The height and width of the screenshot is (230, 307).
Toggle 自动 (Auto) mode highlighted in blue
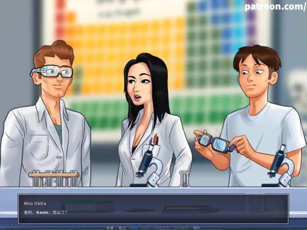click(x=134, y=228)
